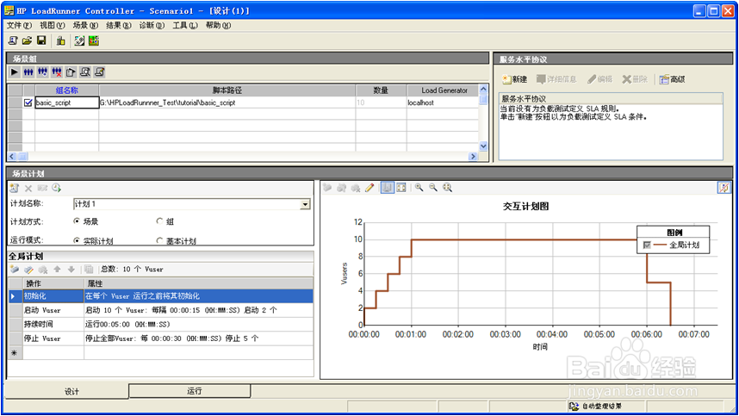739x416 pixels.
Task: Click the Virtual Users icon in scenario groups toolbar
Action: pyautogui.click(x=28, y=72)
